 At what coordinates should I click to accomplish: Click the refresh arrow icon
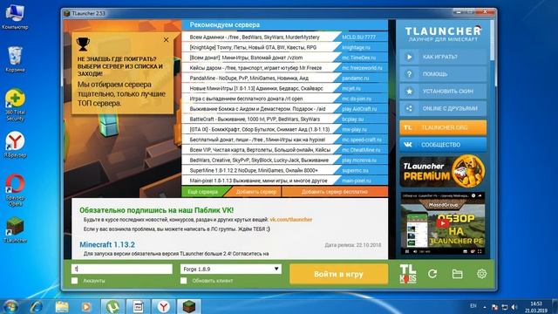432,274
